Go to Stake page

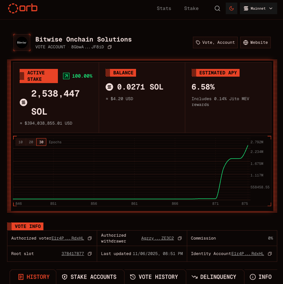point(191,8)
